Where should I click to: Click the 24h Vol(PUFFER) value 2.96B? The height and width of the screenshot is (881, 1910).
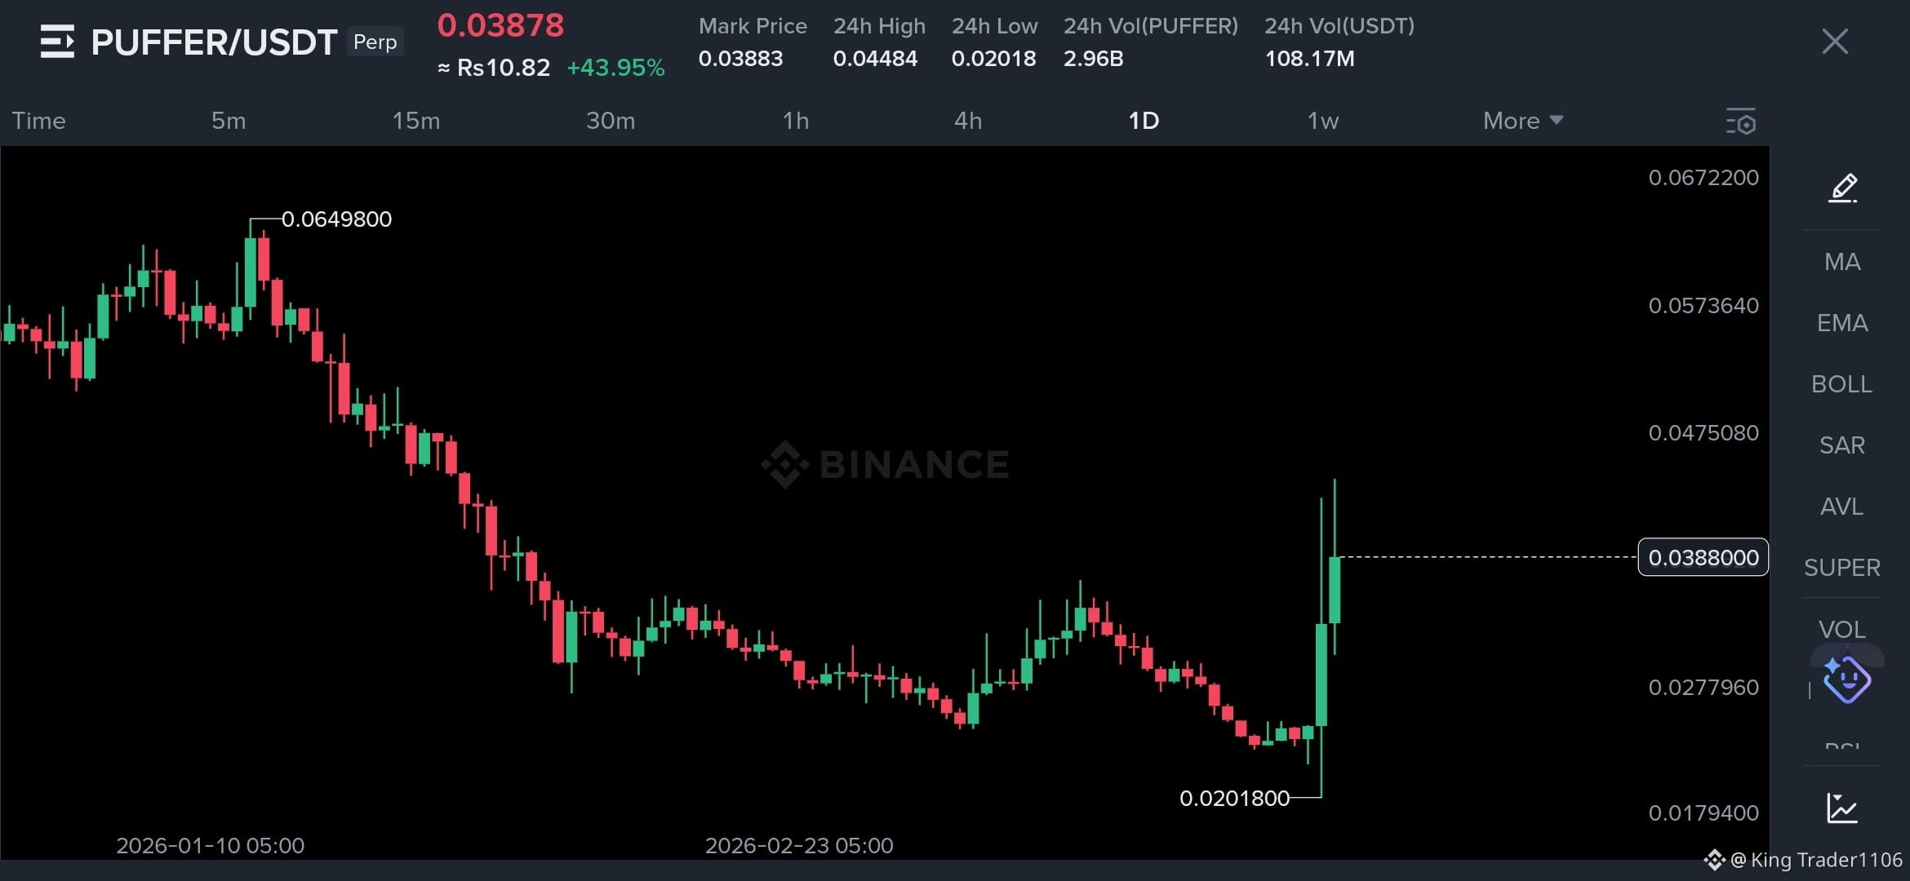point(1093,59)
